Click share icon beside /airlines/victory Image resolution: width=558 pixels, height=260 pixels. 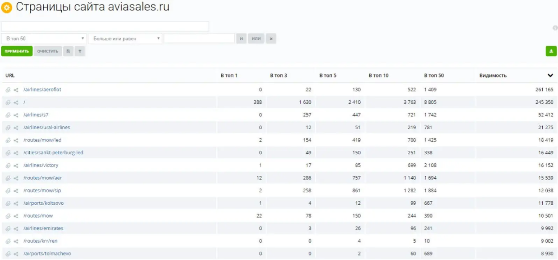(16, 166)
